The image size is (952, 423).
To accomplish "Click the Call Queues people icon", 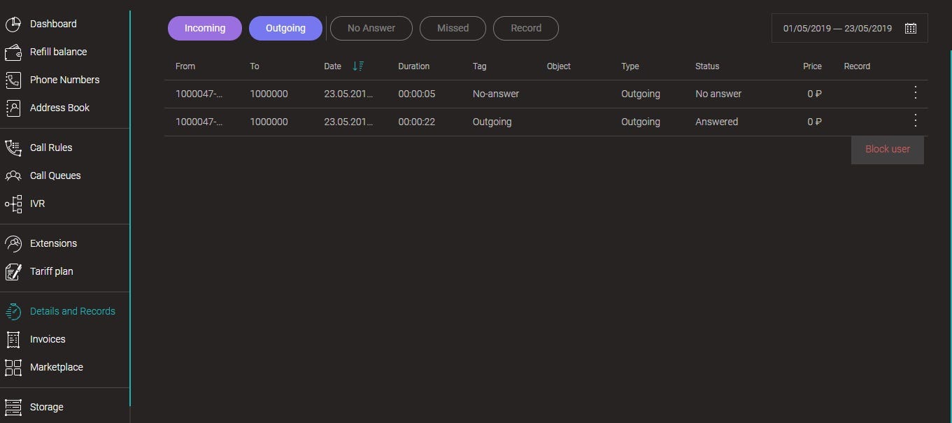I will [13, 175].
